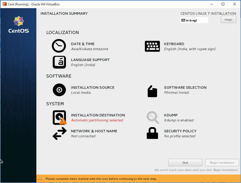Click 'Automatic partitioning selected' red text

coord(97,120)
